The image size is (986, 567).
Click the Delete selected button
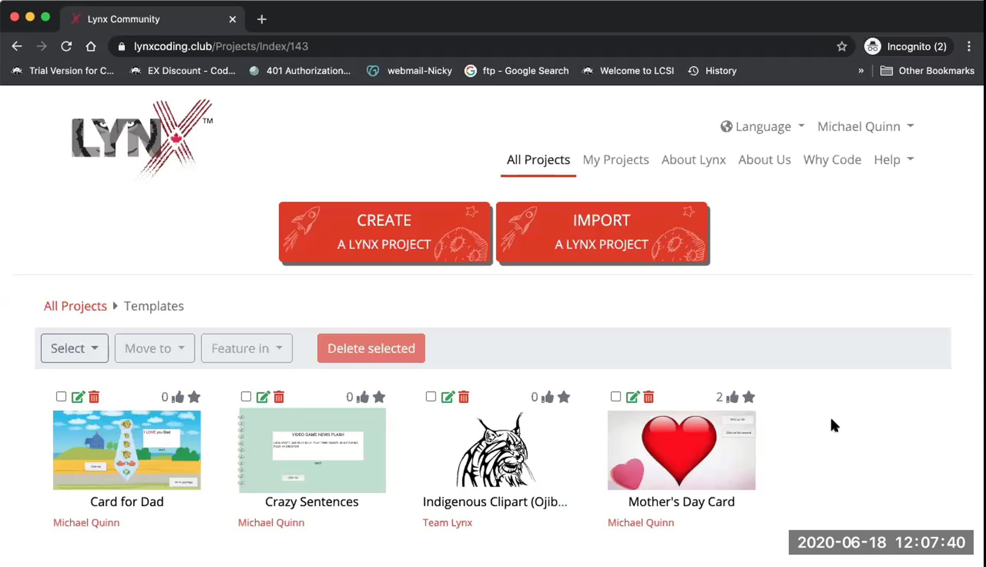coord(371,348)
